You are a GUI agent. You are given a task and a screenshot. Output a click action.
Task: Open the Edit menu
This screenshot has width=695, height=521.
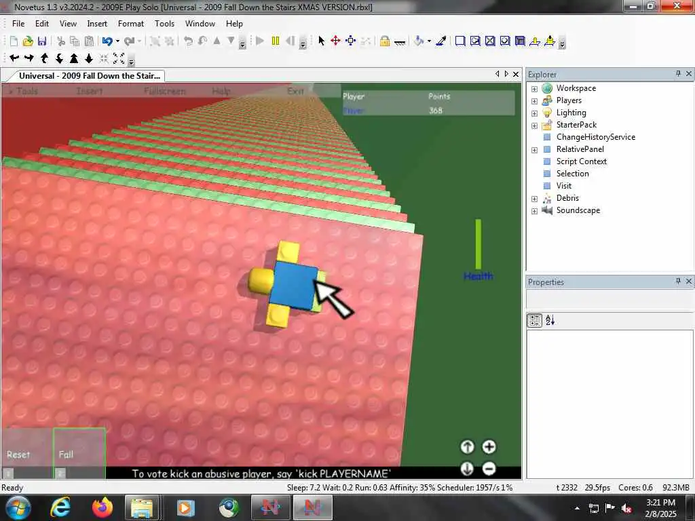click(x=42, y=24)
